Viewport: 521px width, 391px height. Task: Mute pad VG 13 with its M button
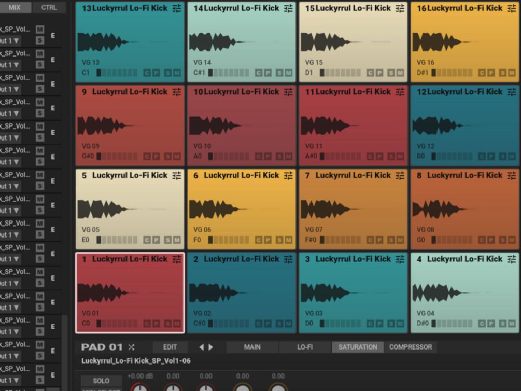tap(177, 73)
